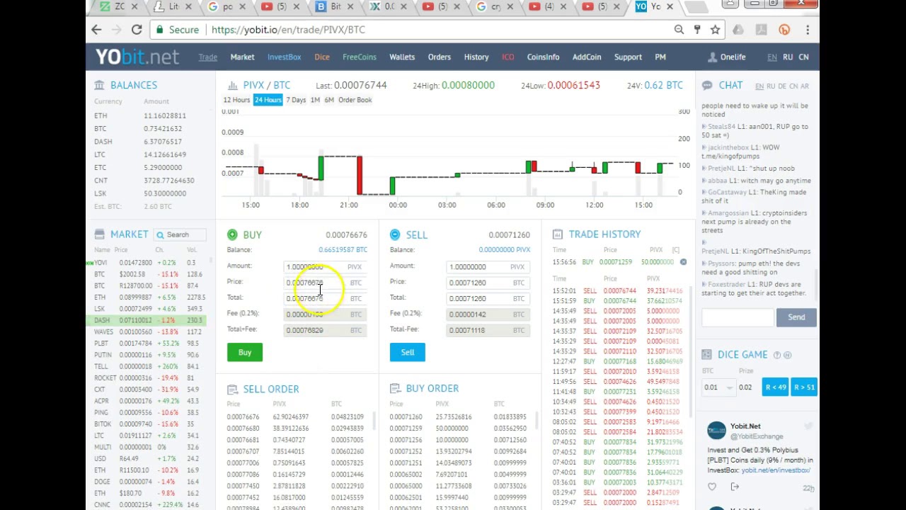
Task: Click the PDF extension icon
Action: click(761, 30)
